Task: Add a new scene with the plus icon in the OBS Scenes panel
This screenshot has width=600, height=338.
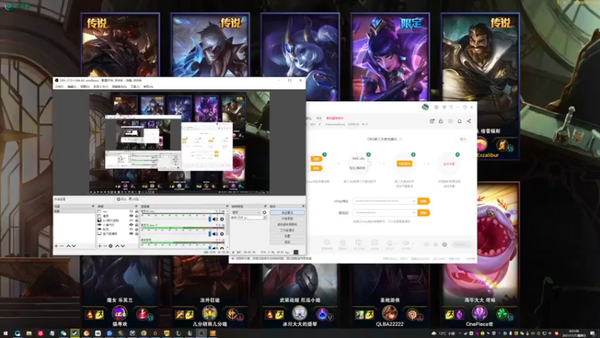Action: click(x=56, y=246)
